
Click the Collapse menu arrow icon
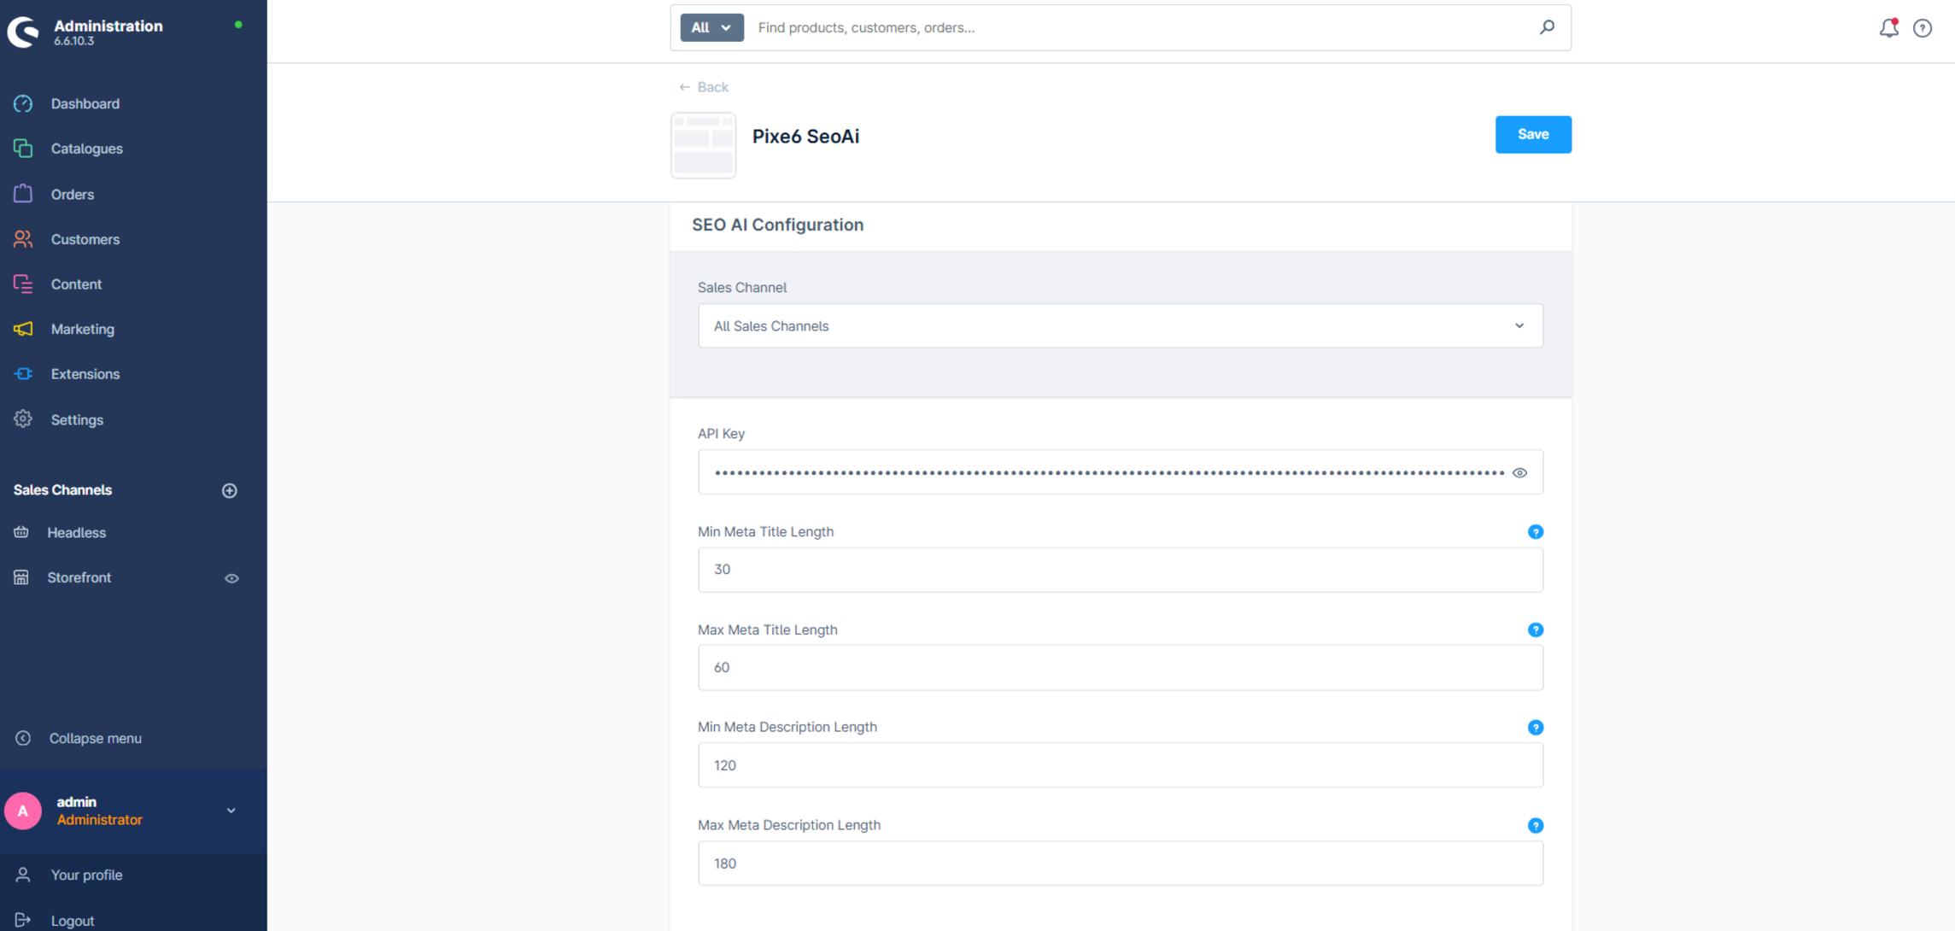[x=23, y=738]
